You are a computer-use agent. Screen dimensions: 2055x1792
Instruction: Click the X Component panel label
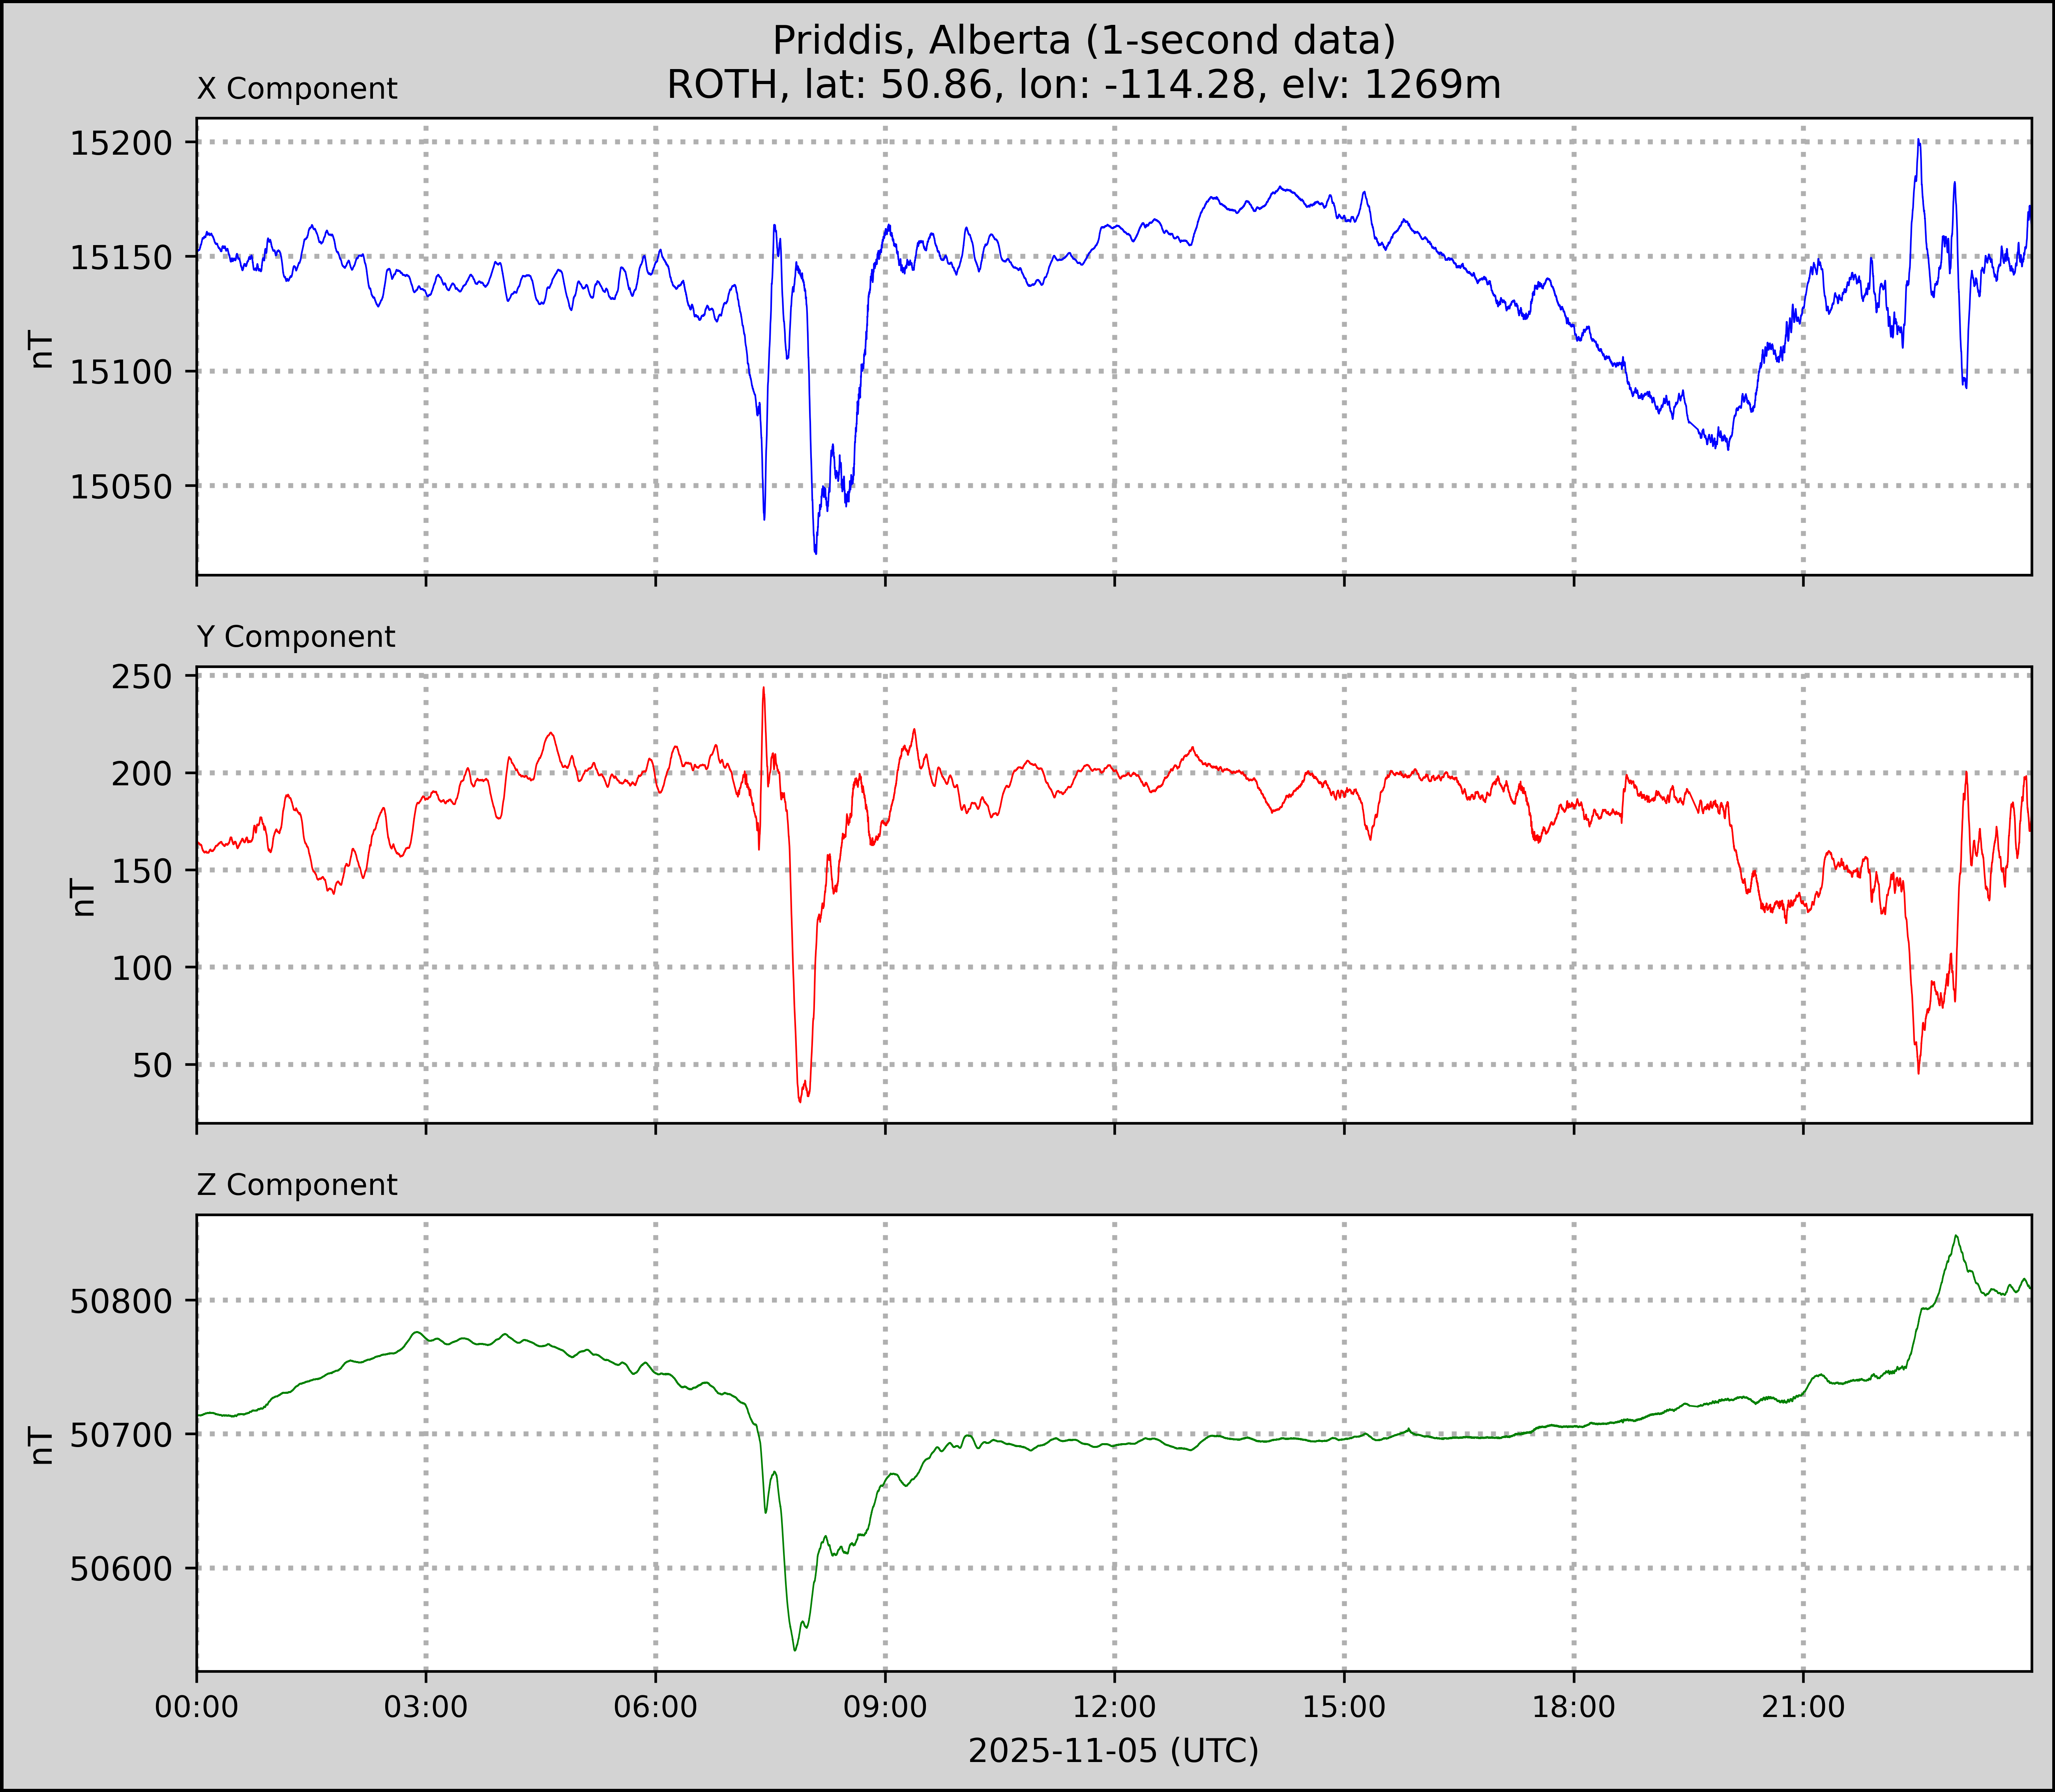[x=297, y=89]
